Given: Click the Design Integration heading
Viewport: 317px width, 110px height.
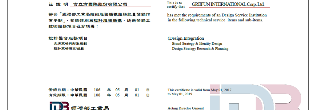Looking at the screenshot, I should pos(186,38).
